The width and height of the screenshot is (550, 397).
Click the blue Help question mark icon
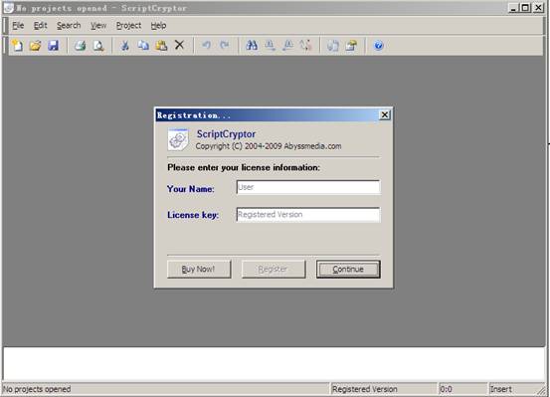[378, 46]
